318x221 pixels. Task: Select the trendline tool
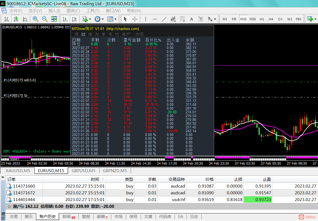pos(164,19)
